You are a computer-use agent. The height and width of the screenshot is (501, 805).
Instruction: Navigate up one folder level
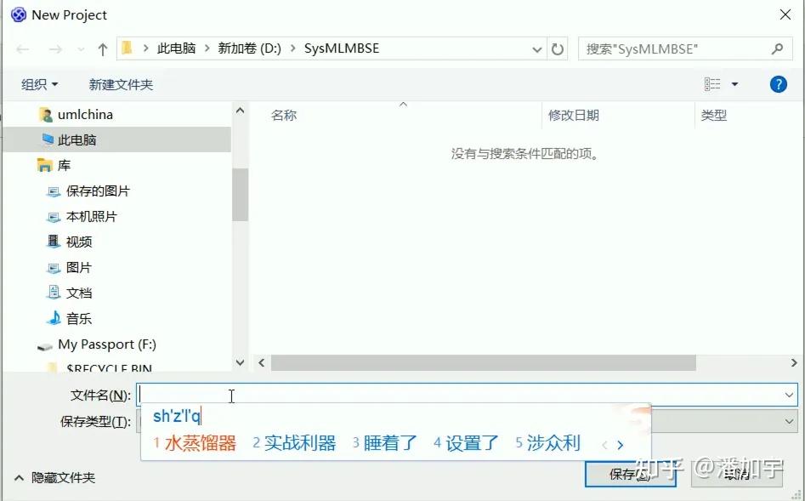click(x=101, y=48)
